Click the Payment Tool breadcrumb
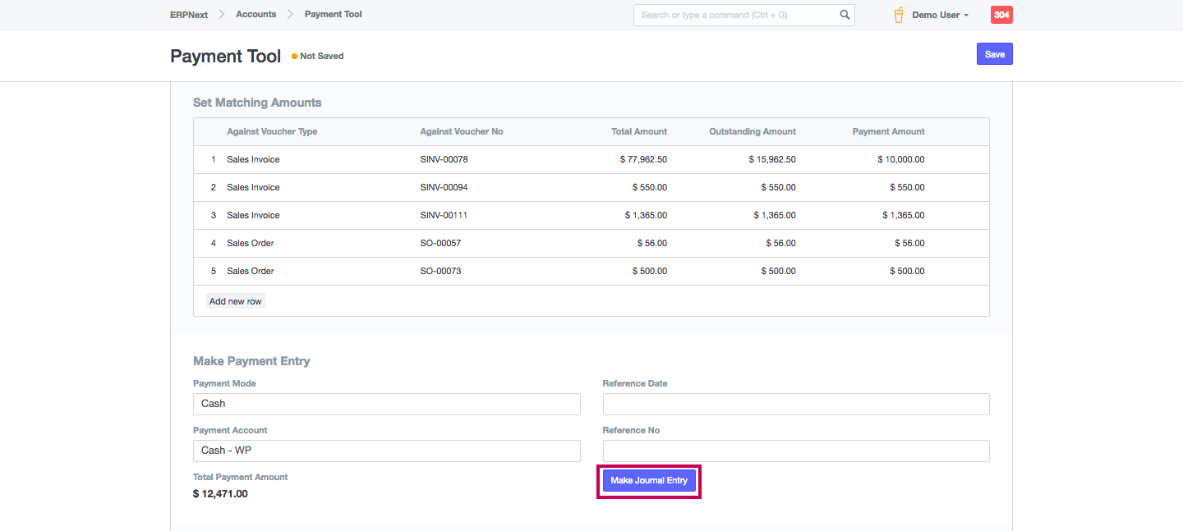Image resolution: width=1183 pixels, height=531 pixels. [x=333, y=14]
